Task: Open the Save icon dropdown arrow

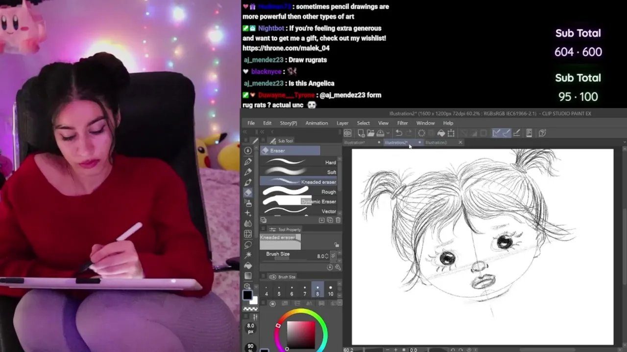Action: click(x=387, y=133)
